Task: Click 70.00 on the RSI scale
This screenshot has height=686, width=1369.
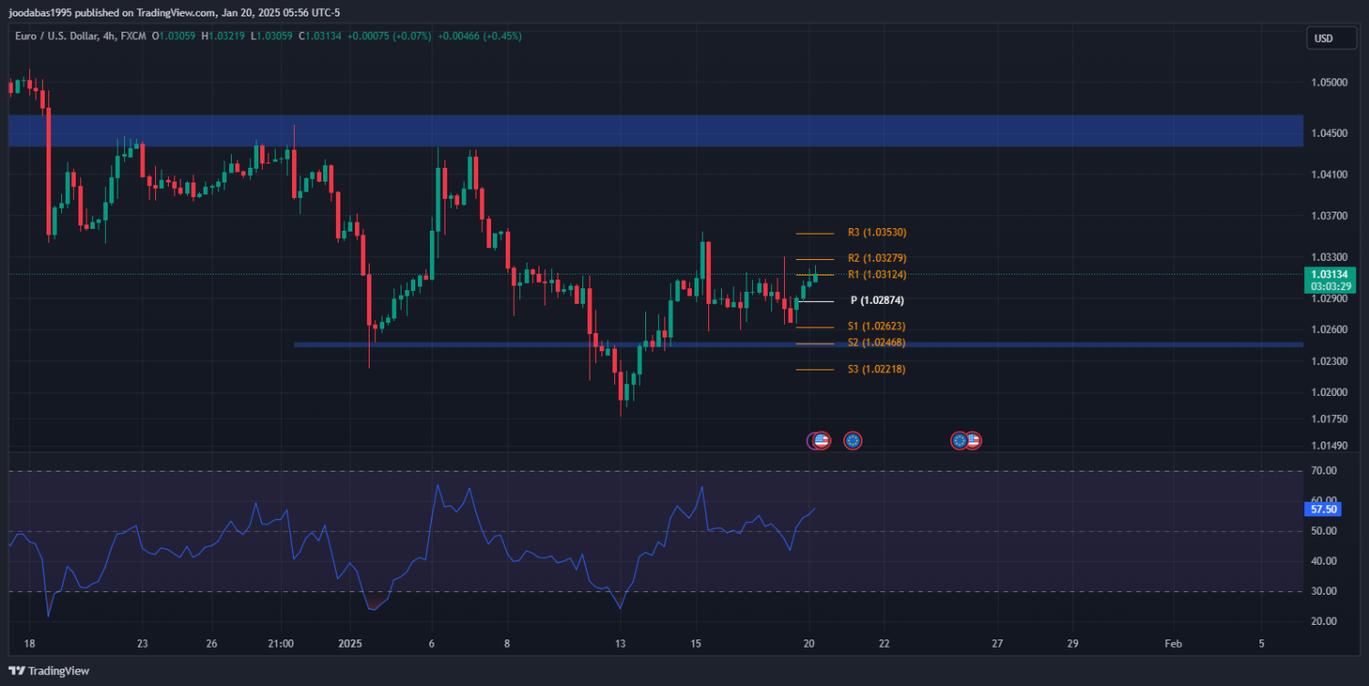Action: 1324,471
